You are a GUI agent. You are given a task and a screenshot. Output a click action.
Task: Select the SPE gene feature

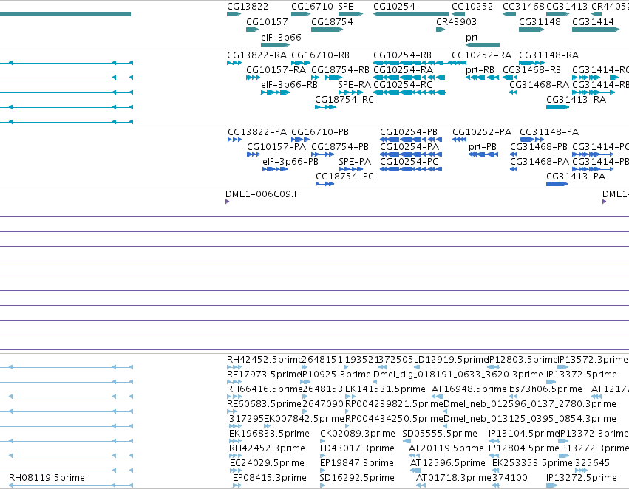pos(350,14)
